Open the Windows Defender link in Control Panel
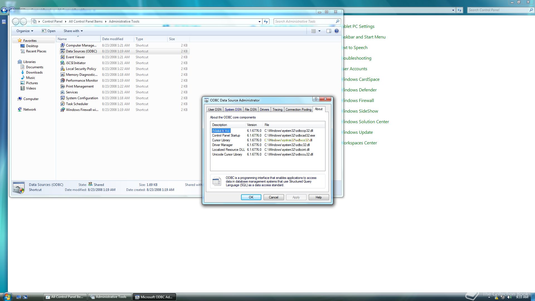The image size is (535, 301). (x=360, y=90)
